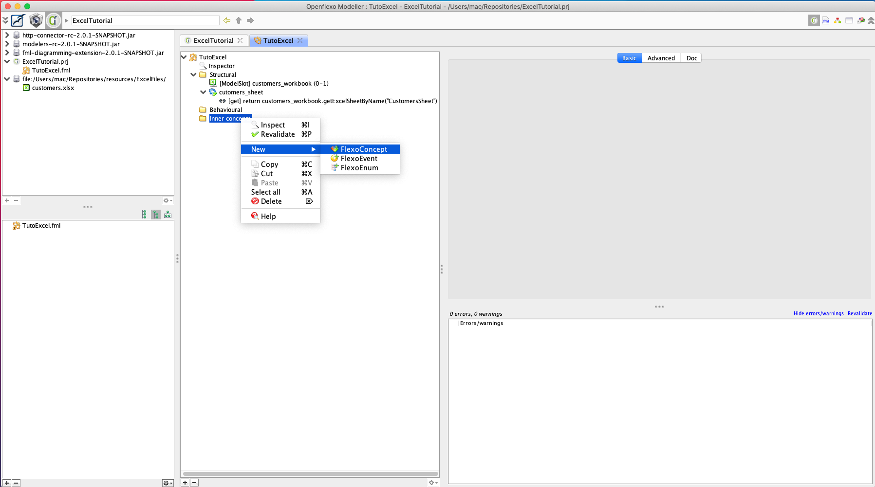Click the double up-chevron icon at far right
The width and height of the screenshot is (875, 487).
[871, 20]
